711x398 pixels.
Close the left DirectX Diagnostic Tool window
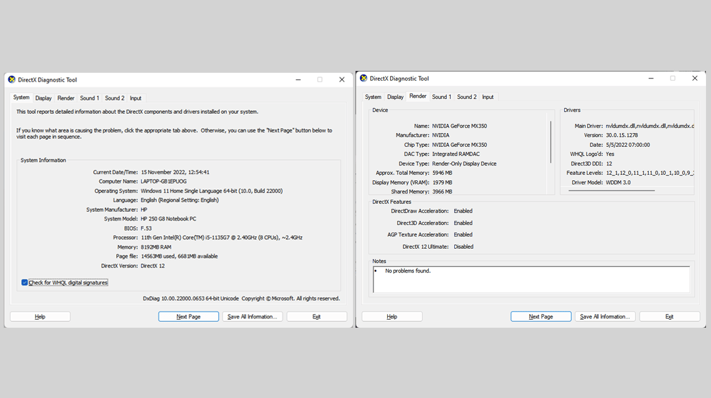pyautogui.click(x=342, y=80)
